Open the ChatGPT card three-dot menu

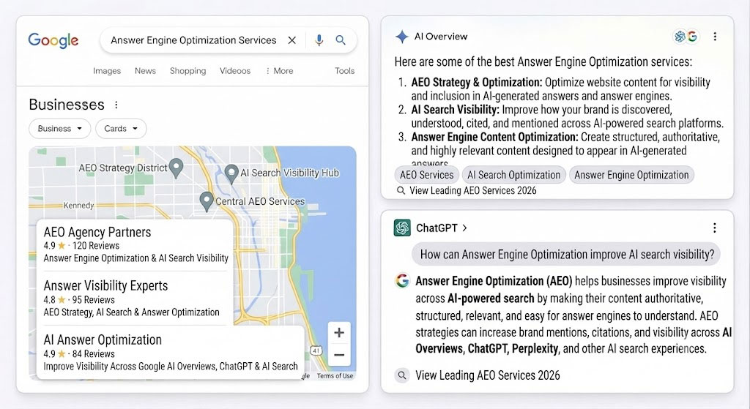click(x=715, y=228)
